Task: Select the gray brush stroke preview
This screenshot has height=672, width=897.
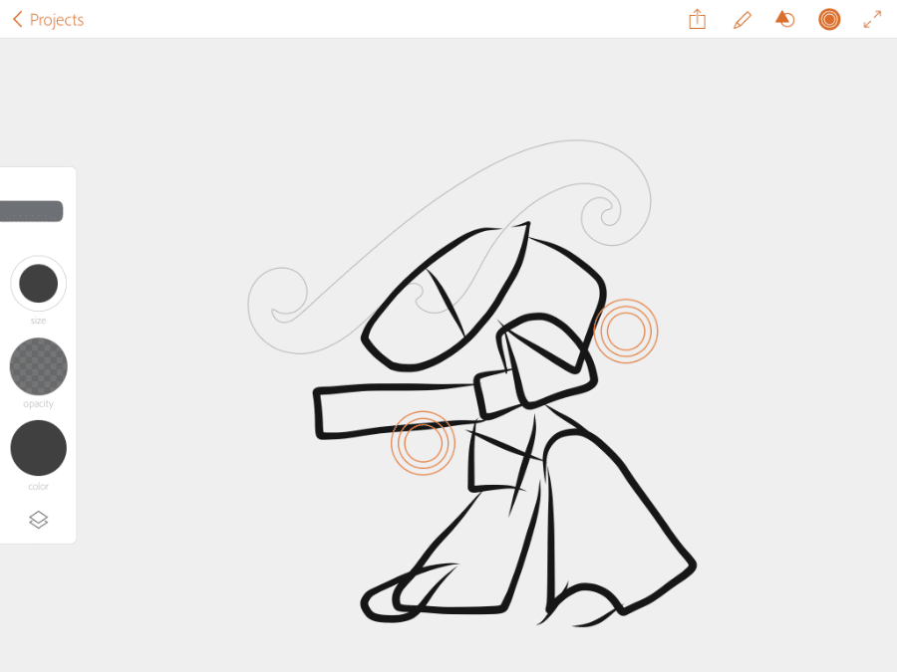Action: coord(32,211)
